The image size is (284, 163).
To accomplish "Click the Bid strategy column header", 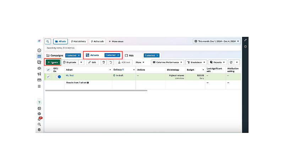I will coord(173,70).
